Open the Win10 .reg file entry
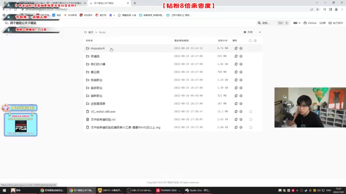Screen dimensions: 346x194 125,127
